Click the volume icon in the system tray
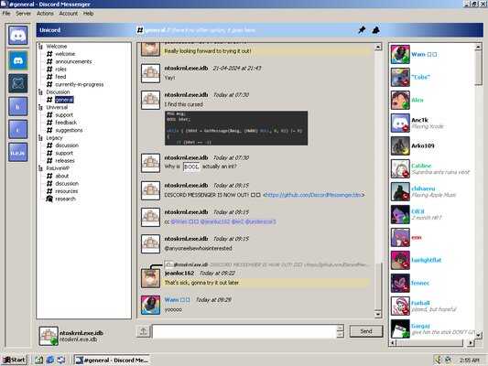Image resolution: width=488 pixels, height=366 pixels. point(439,361)
